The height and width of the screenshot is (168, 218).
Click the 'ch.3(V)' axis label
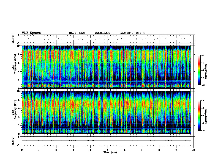tap(13, 141)
